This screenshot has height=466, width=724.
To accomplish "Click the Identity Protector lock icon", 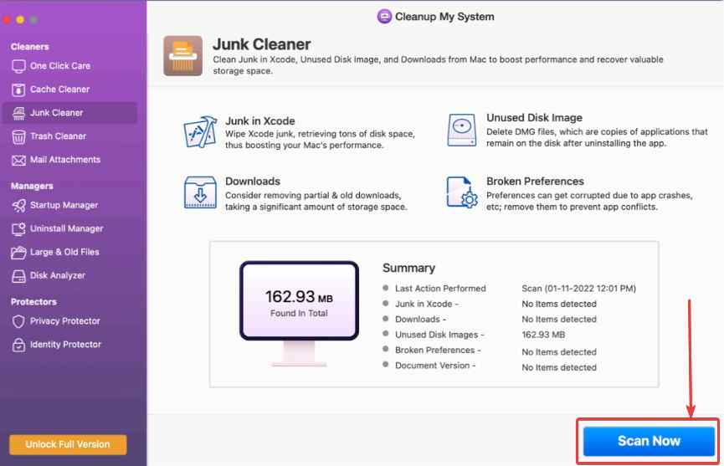I will pyautogui.click(x=18, y=345).
